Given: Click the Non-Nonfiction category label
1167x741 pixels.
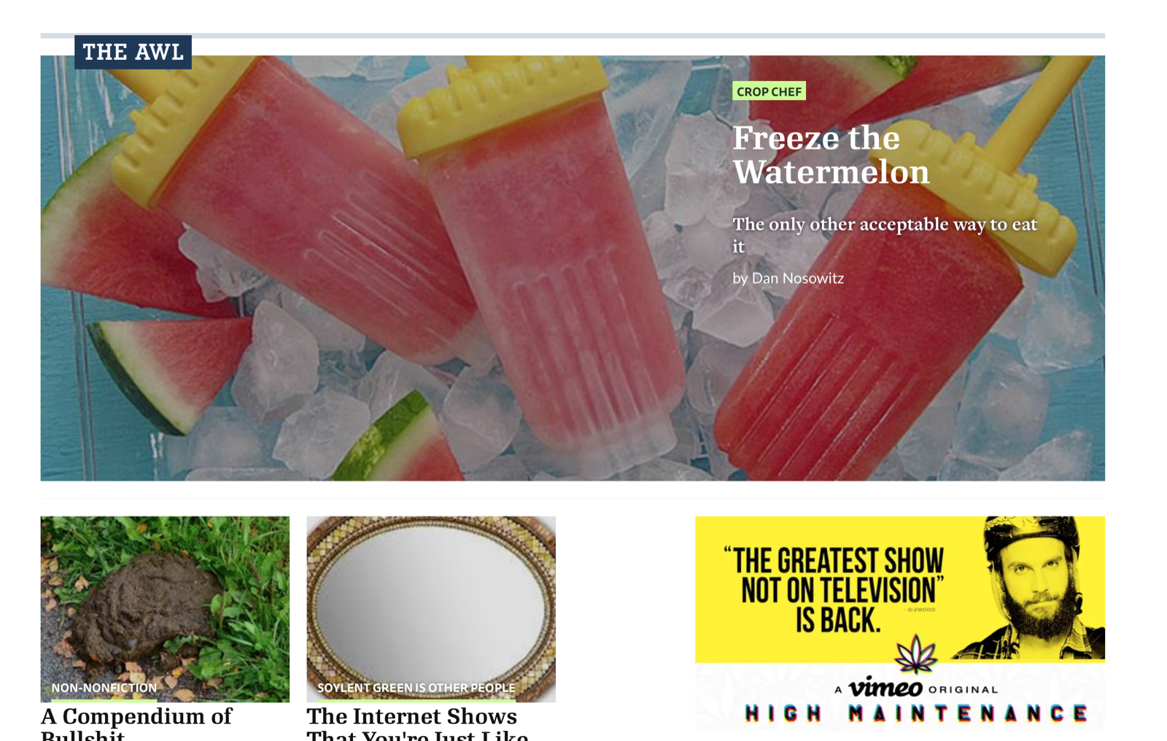Looking at the screenshot, I should point(104,688).
